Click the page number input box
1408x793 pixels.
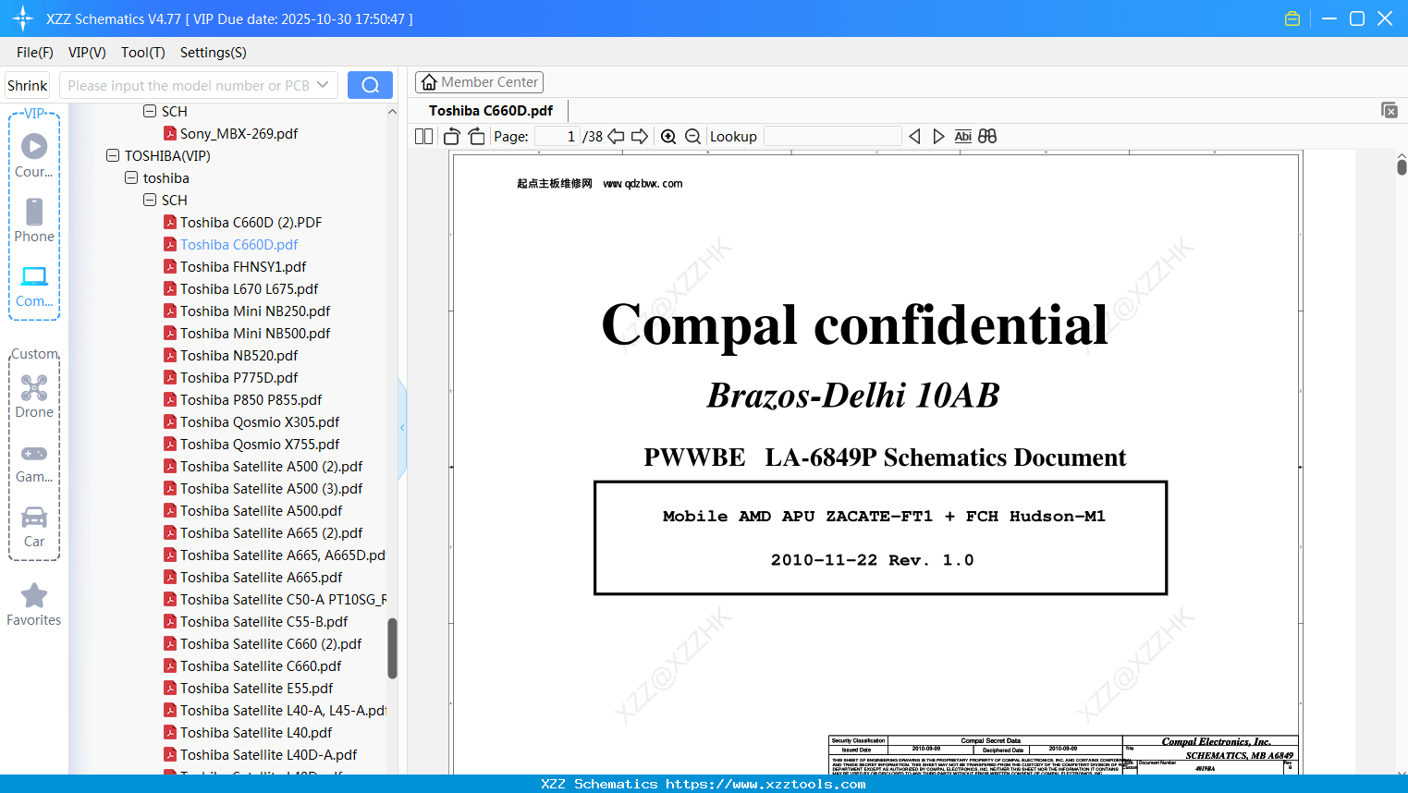(x=557, y=137)
